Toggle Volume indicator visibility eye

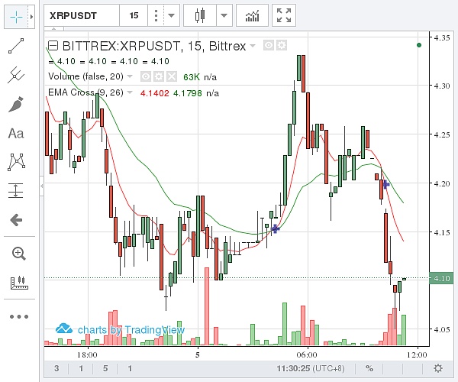point(146,76)
